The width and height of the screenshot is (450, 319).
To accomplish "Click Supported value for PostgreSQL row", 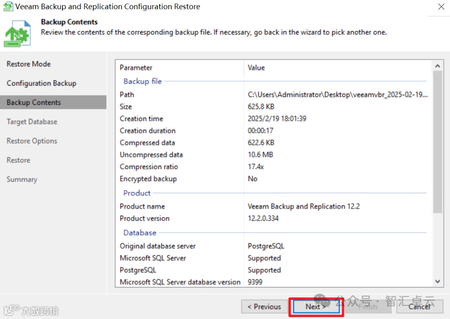I will [x=264, y=270].
